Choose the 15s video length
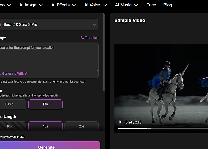Viewport: 208px width, 149px height. pos(45,126)
